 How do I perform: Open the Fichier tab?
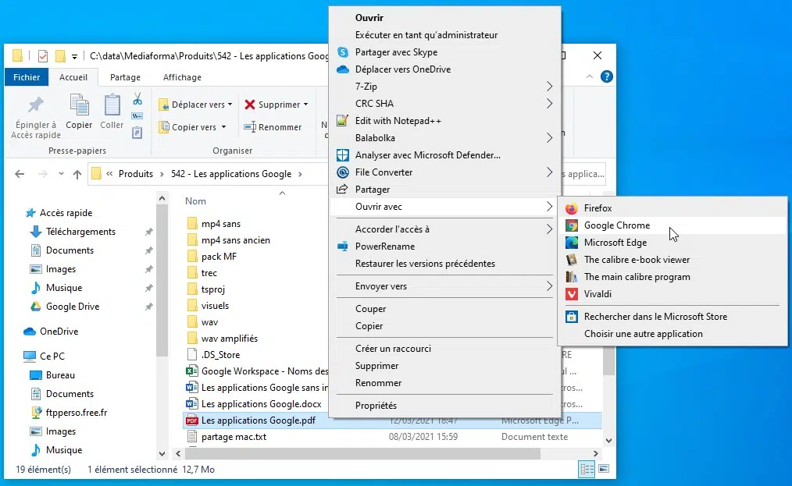27,77
